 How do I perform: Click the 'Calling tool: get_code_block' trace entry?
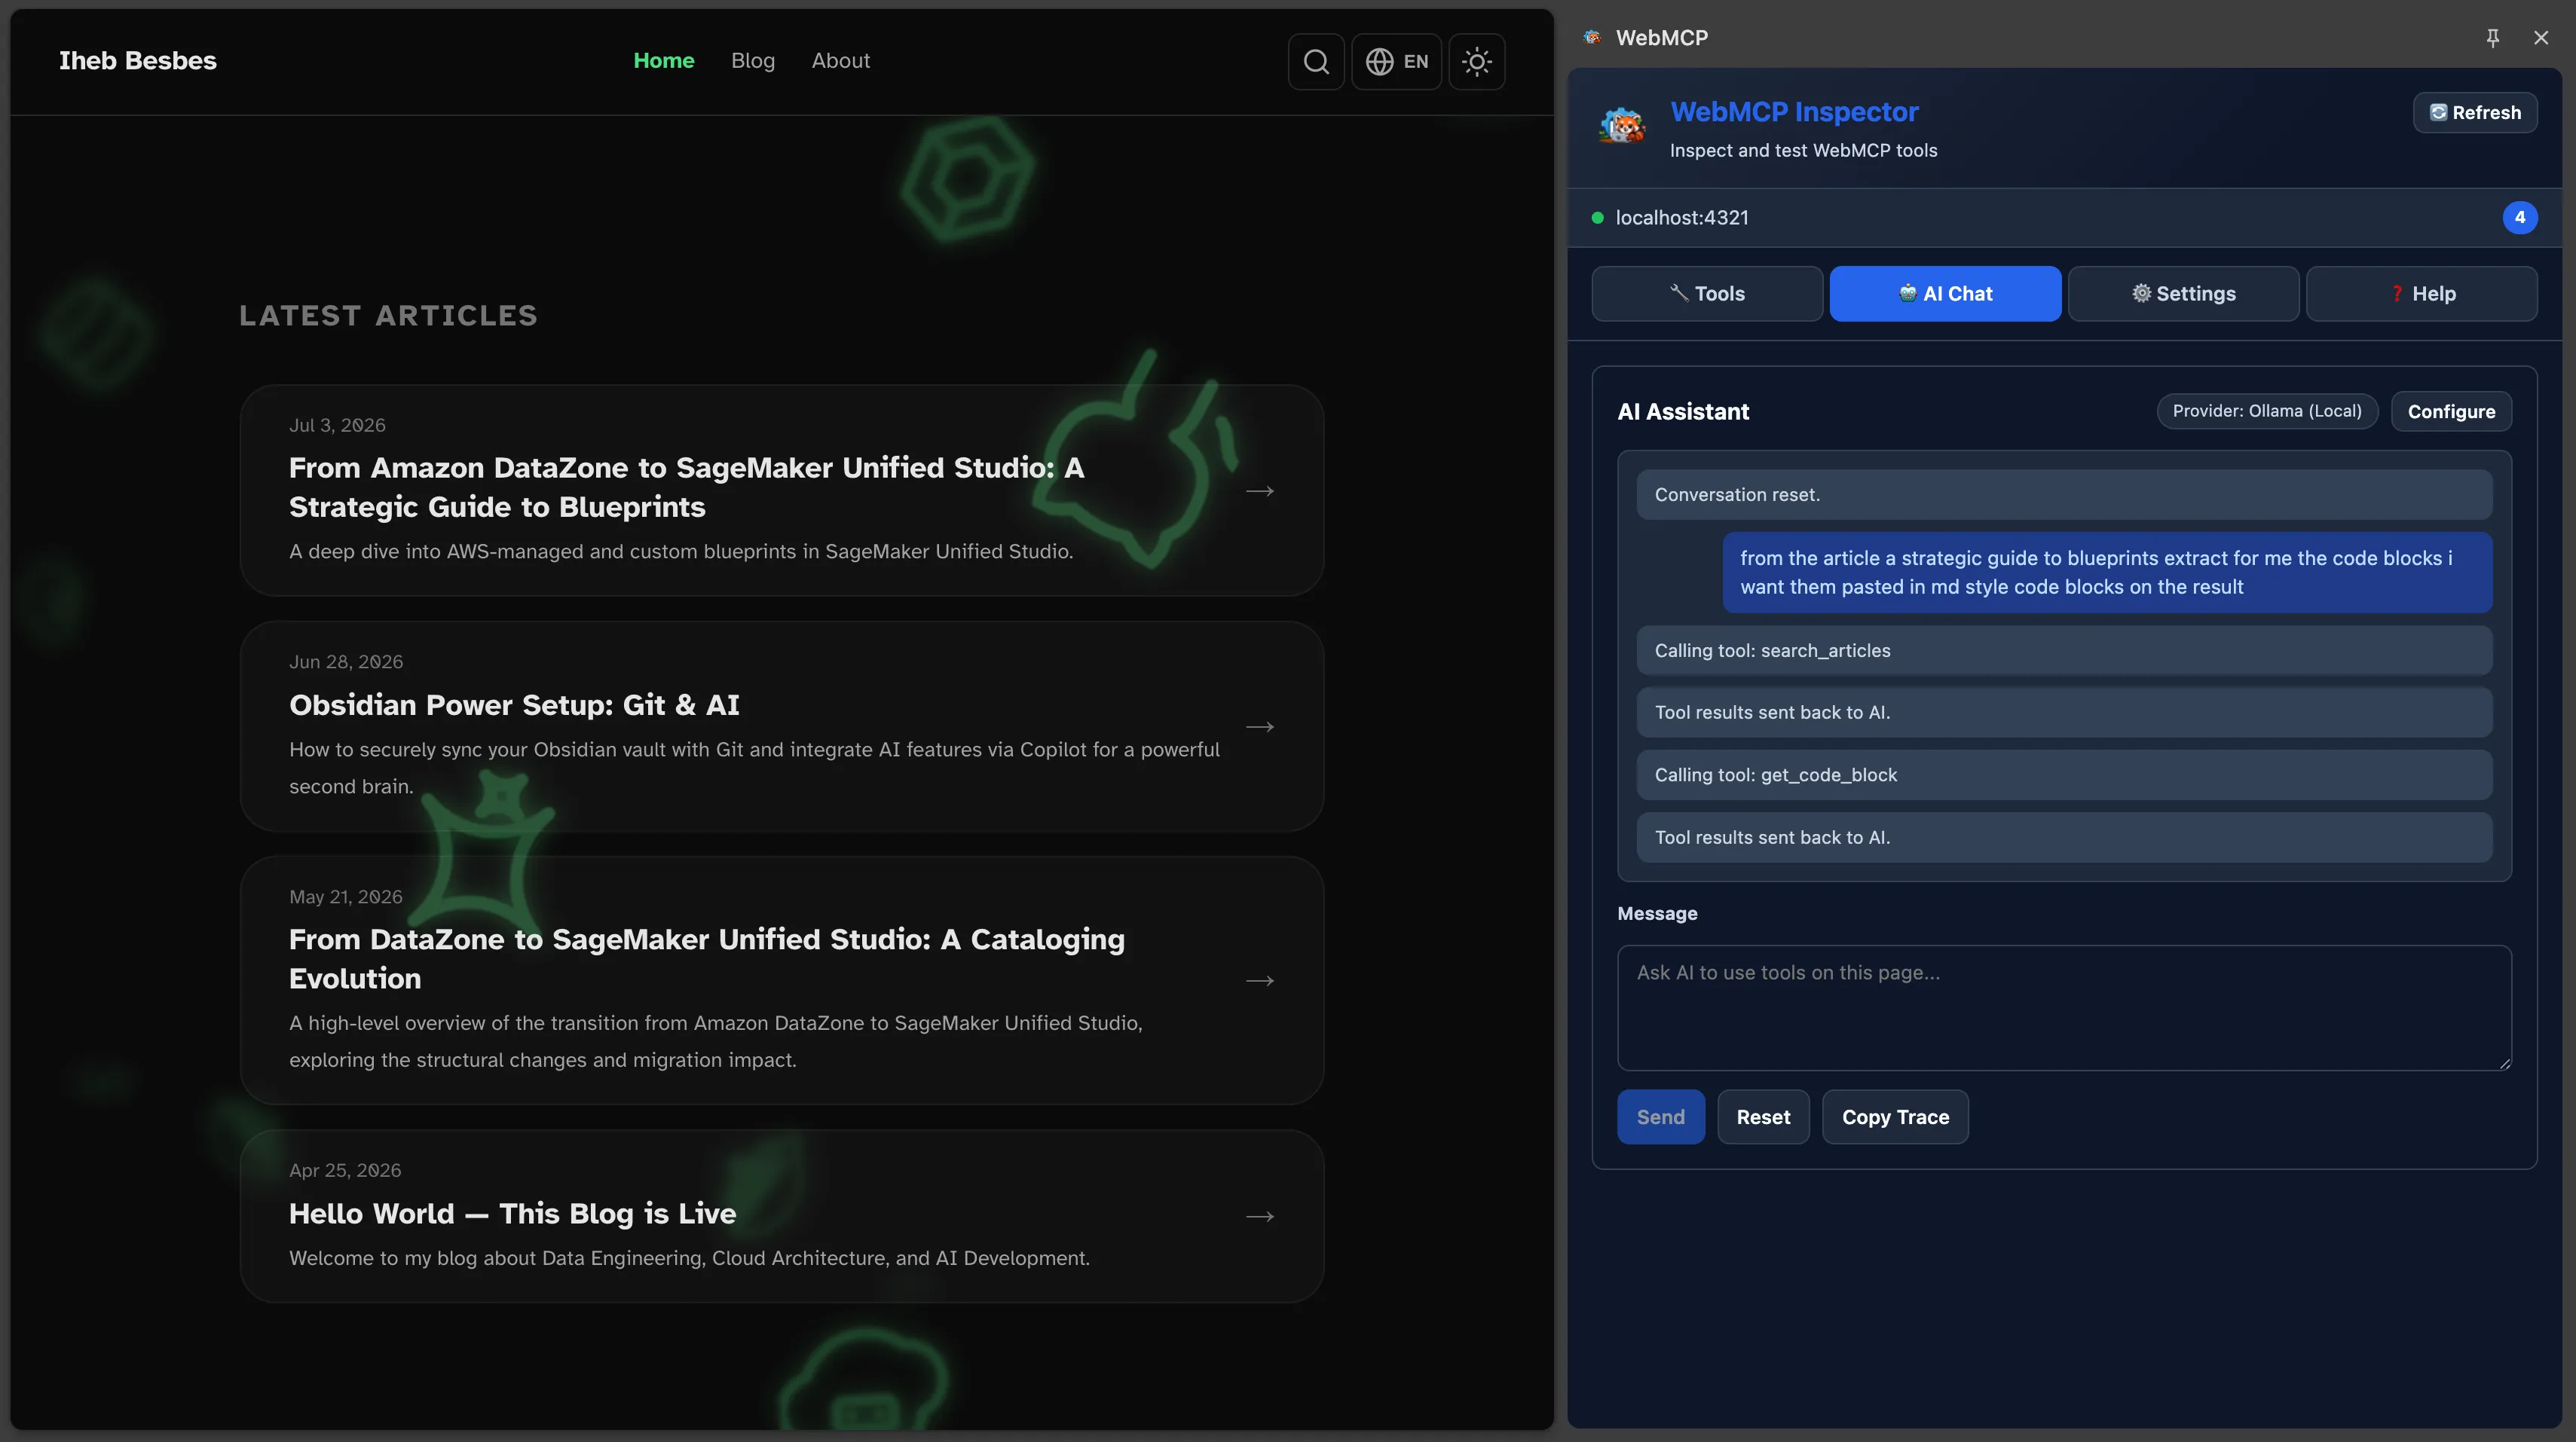(x=2064, y=775)
